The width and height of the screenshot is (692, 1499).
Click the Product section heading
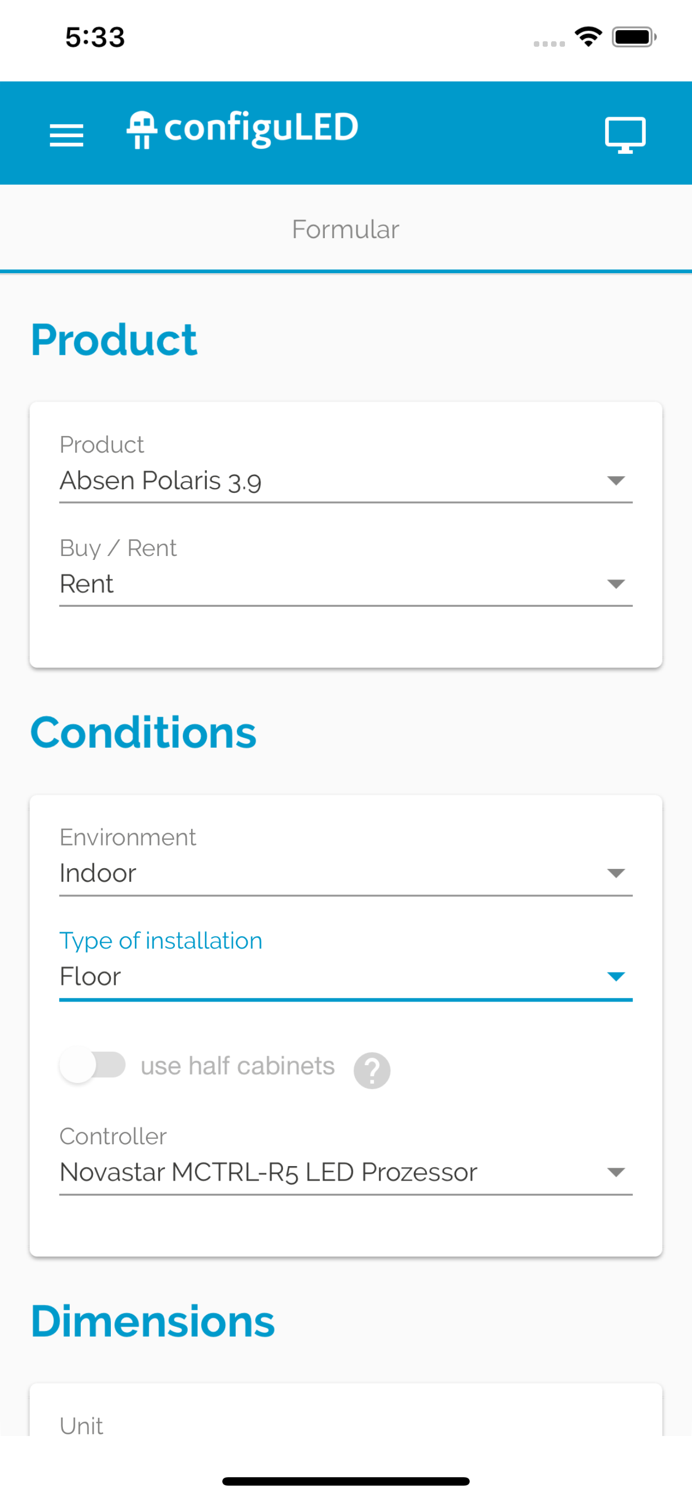115,338
